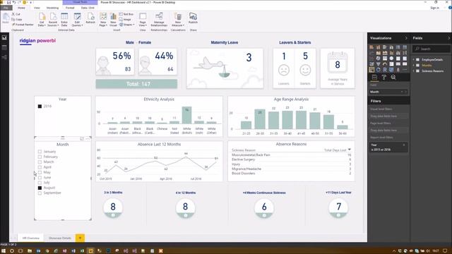
Task: Tick the April month checkbox
Action: click(x=40, y=167)
